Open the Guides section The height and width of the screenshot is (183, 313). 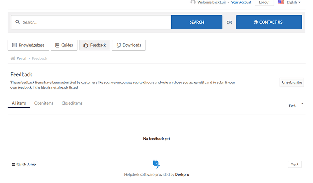tap(64, 45)
